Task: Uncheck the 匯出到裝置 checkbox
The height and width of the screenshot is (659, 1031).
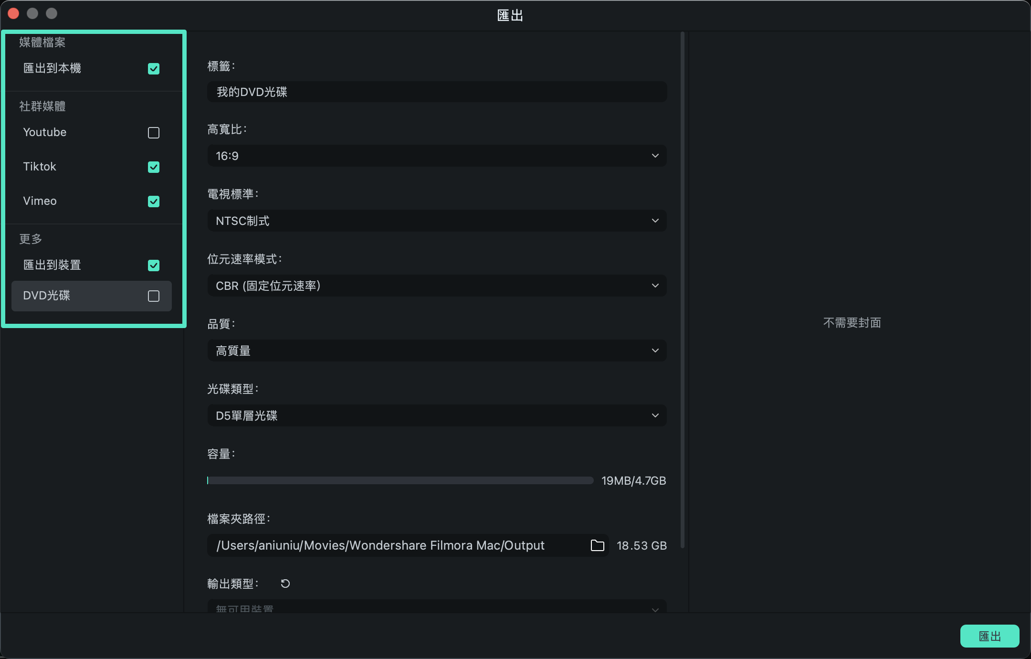Action: pyautogui.click(x=154, y=266)
